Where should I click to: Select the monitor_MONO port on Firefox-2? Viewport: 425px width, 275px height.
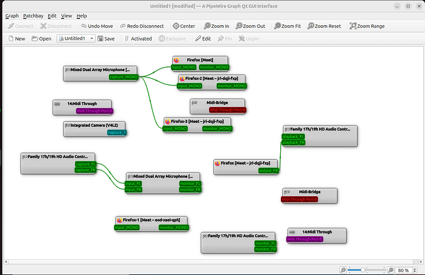coord(232,86)
